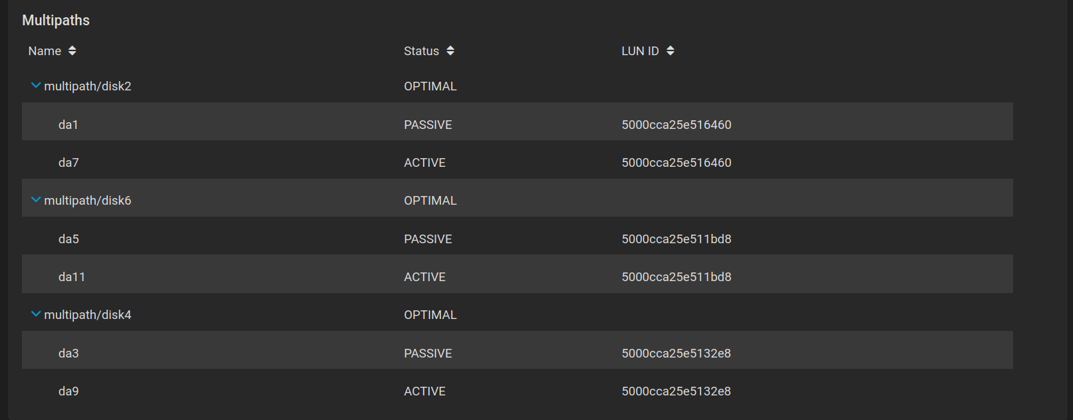Click the Status column header text

(x=421, y=51)
